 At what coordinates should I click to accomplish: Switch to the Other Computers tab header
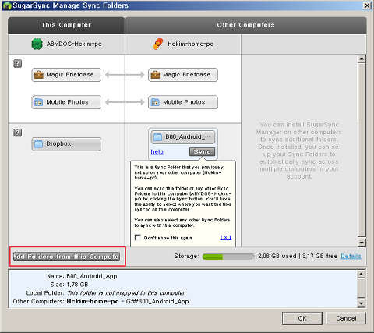[245, 25]
